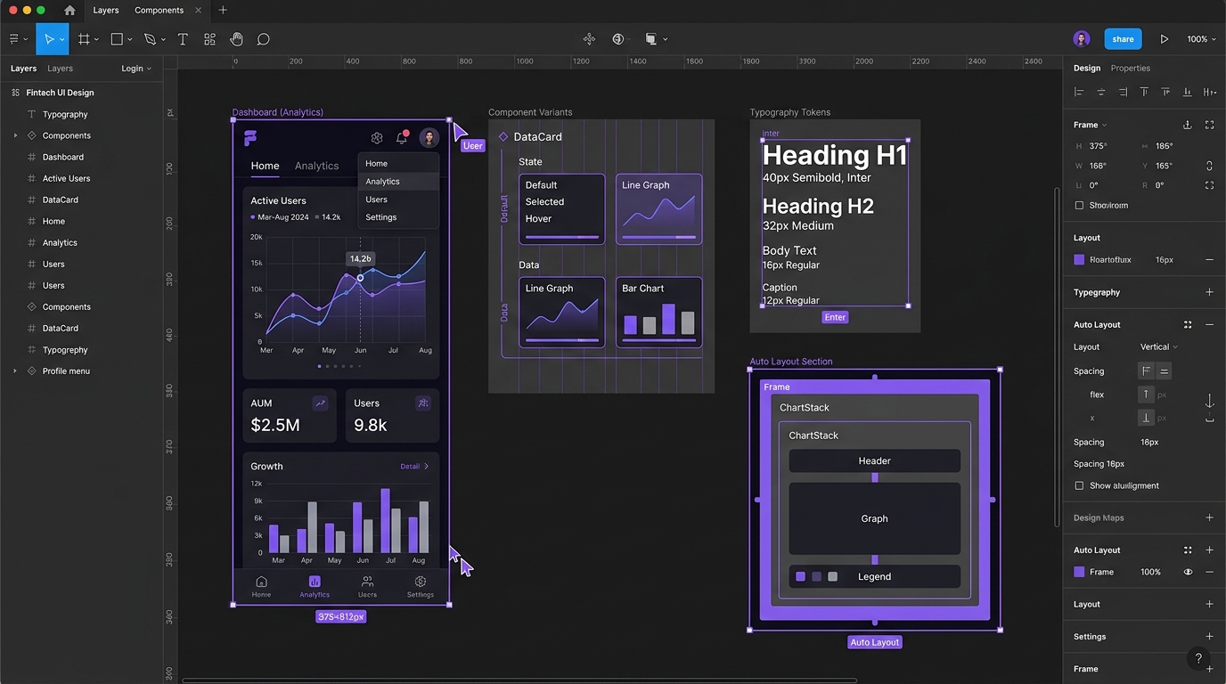Open the 100% zoom dropdown
Viewport: 1226px width, 684px height.
(x=1201, y=39)
